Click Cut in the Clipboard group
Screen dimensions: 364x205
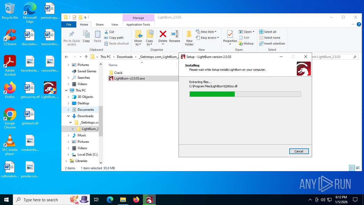[109, 32]
